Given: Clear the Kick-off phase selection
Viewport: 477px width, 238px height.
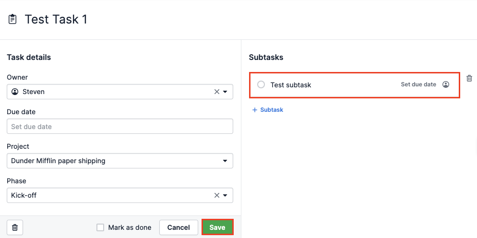Looking at the screenshot, I should pos(216,195).
